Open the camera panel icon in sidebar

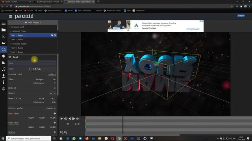(x=4, y=63)
